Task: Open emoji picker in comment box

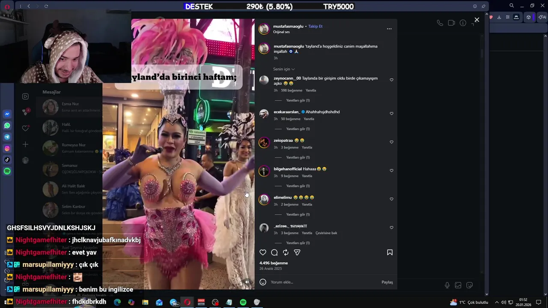Action: click(263, 282)
